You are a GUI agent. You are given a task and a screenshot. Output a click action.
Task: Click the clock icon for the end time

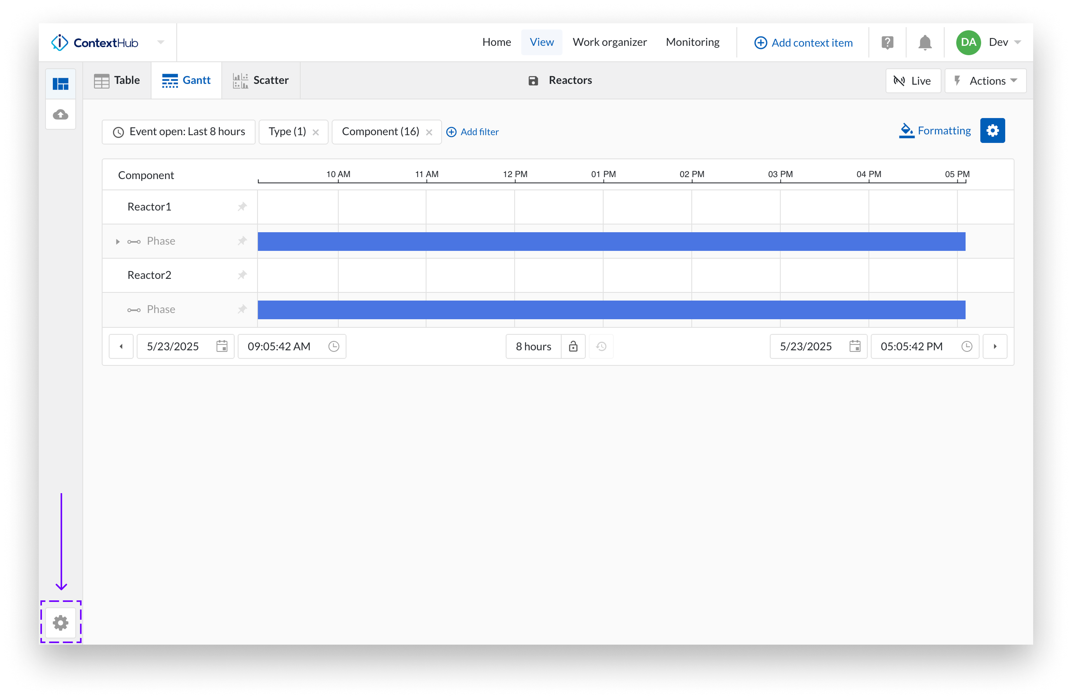point(967,346)
